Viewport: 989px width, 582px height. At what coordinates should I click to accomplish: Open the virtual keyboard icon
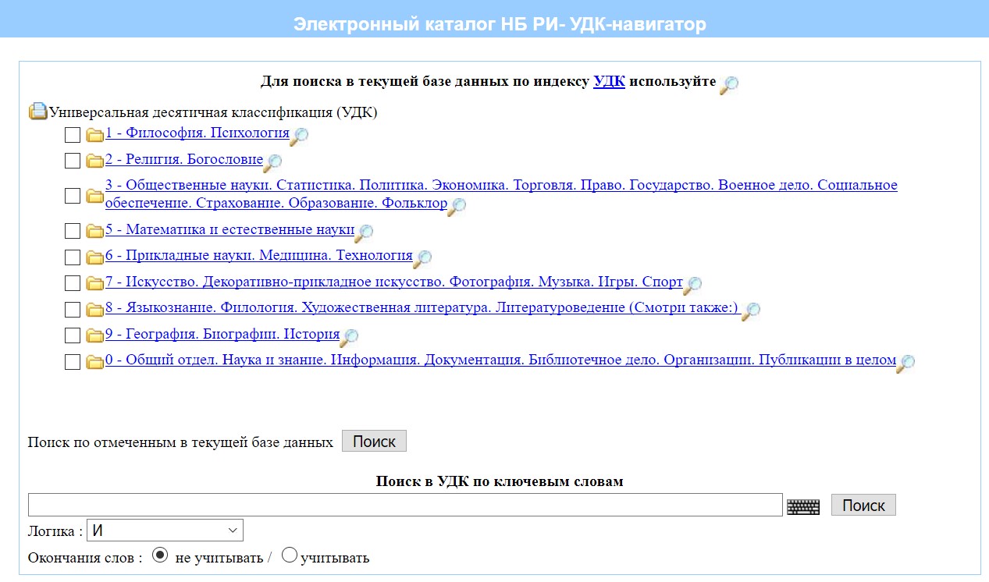pyautogui.click(x=803, y=506)
